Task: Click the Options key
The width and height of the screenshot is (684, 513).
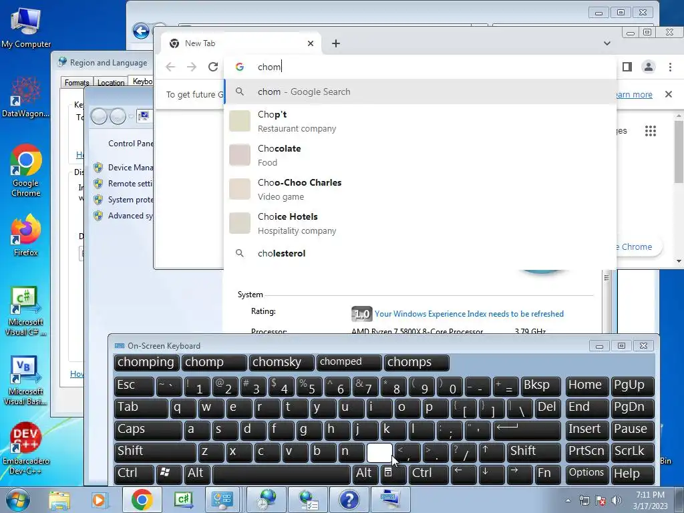Action: (x=587, y=474)
